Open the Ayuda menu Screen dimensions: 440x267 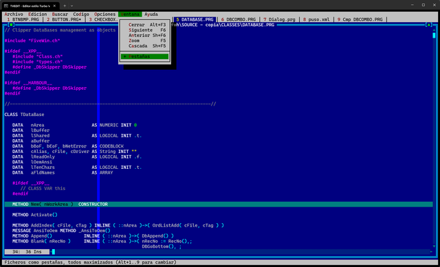click(151, 14)
